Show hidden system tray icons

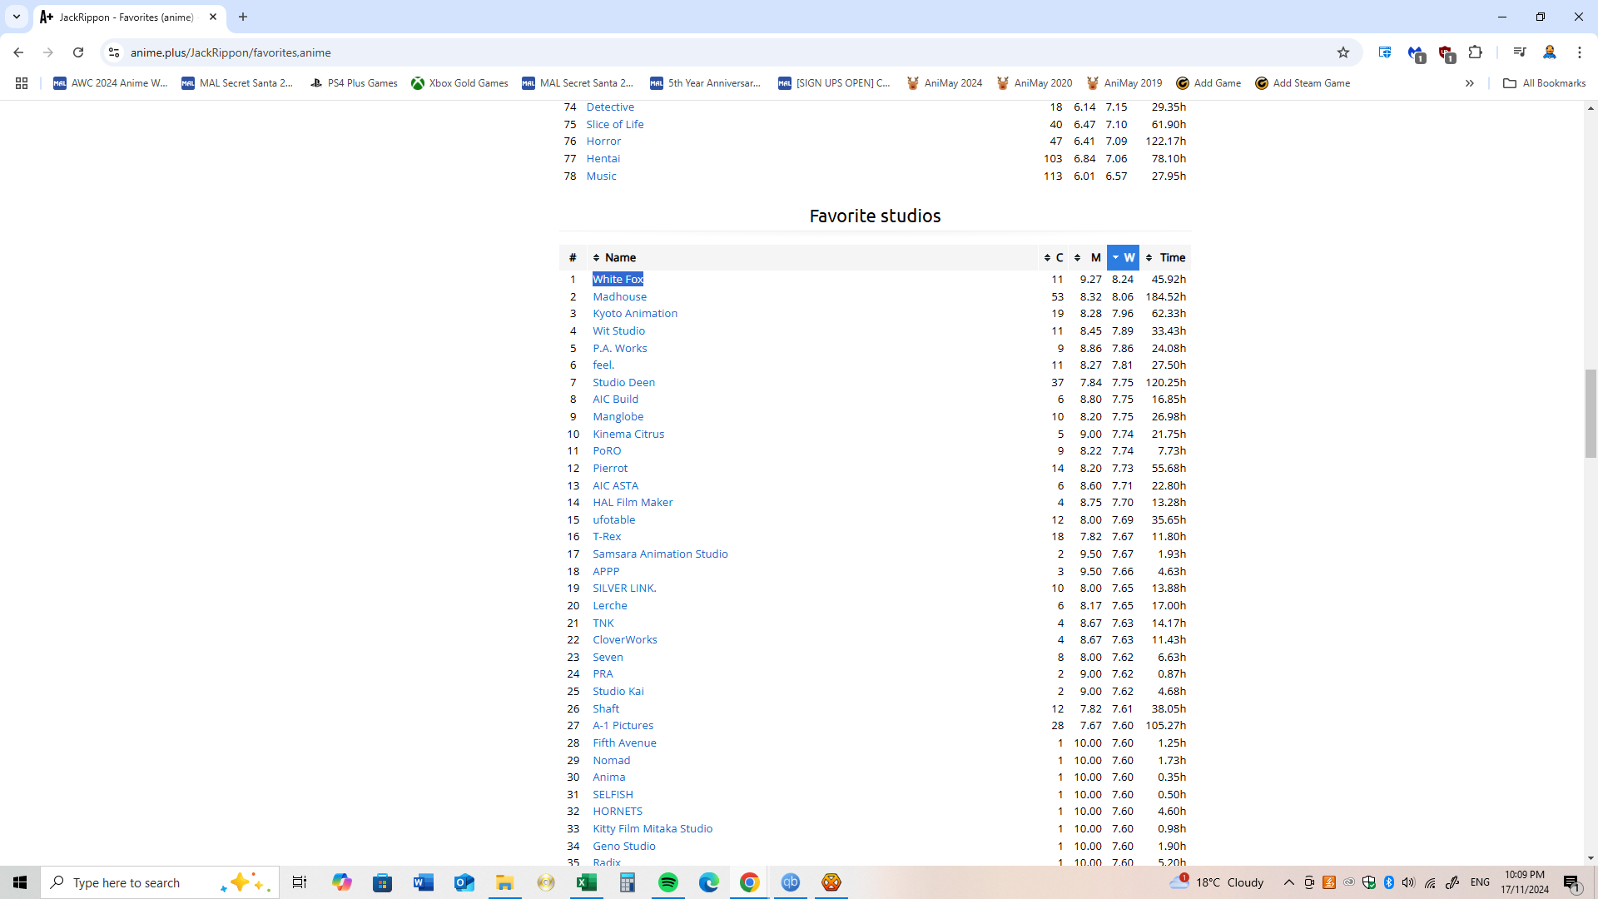tap(1288, 882)
